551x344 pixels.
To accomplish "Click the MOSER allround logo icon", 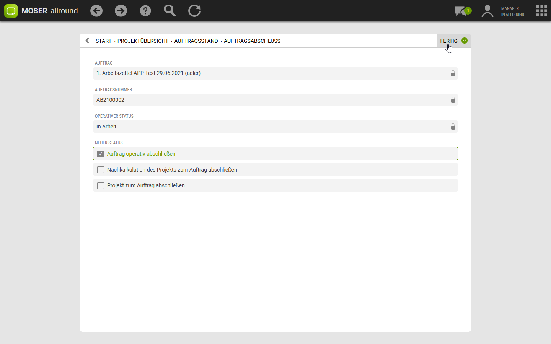I will click(11, 11).
